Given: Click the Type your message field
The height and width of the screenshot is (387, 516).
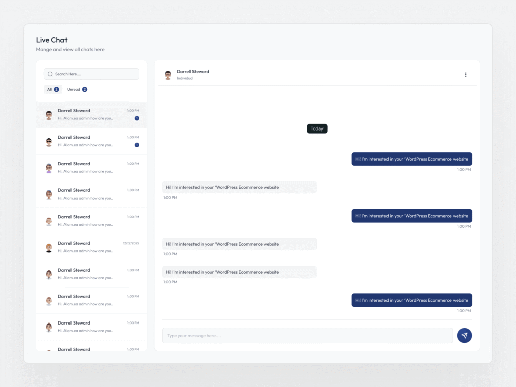Looking at the screenshot, I should click(x=307, y=336).
